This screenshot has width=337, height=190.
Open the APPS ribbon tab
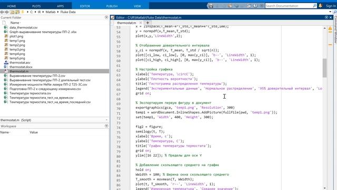pyautogui.click(x=61, y=6)
